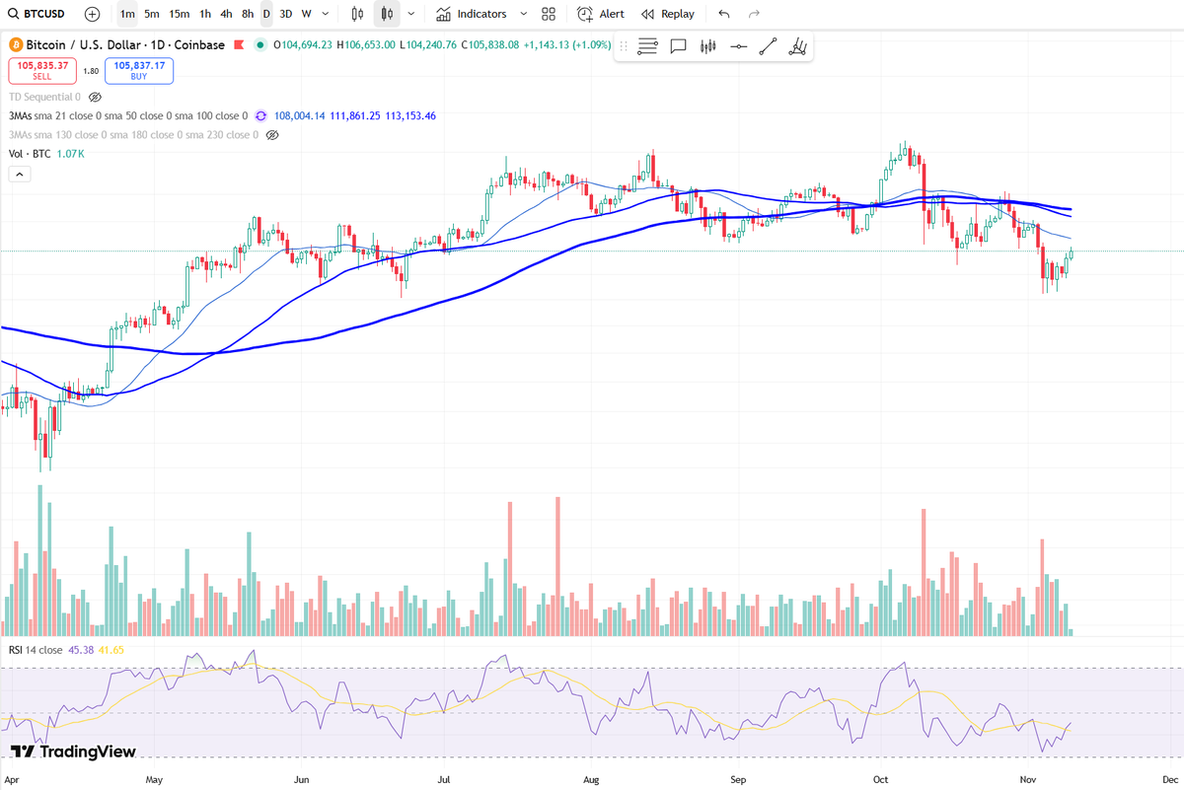Click the 1.80 spread value
The height and width of the screenshot is (790, 1184).
[91, 71]
